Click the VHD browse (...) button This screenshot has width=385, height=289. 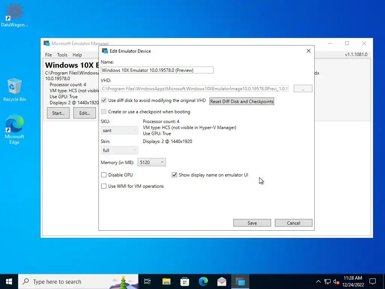[303, 88]
